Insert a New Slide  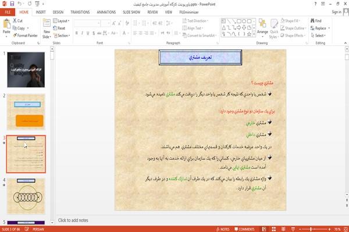47,28
